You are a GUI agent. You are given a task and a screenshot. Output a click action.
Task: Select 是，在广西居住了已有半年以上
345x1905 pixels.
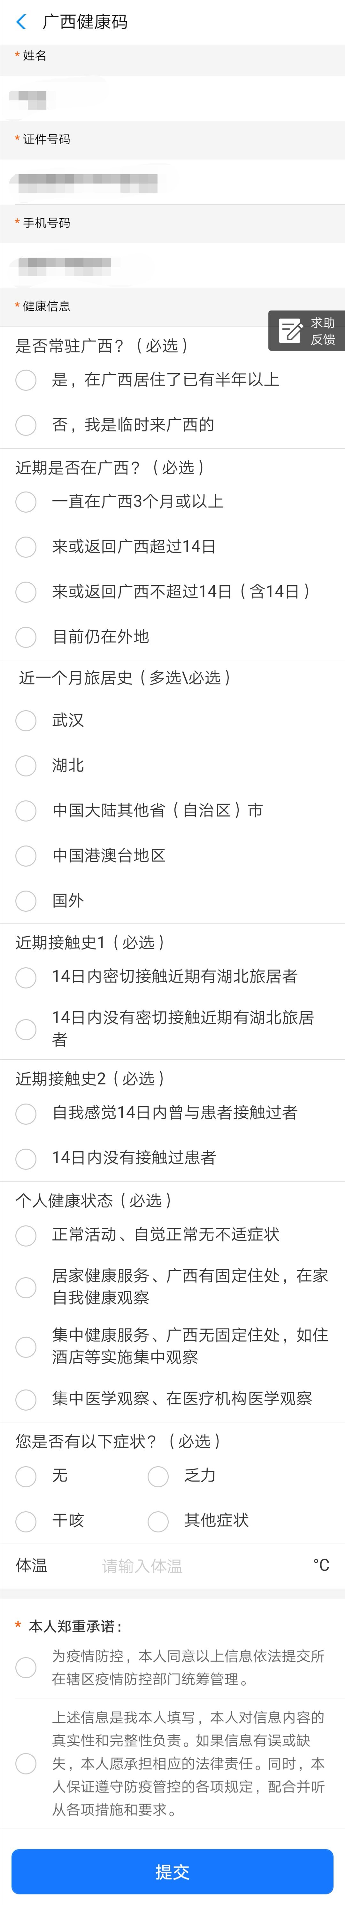tap(26, 380)
